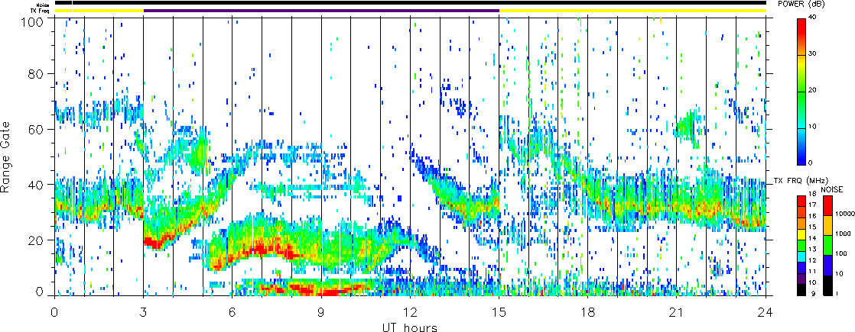Click x-axis tick label "9" on UT hours axis
This screenshot has width=855, height=332.
[x=321, y=312]
